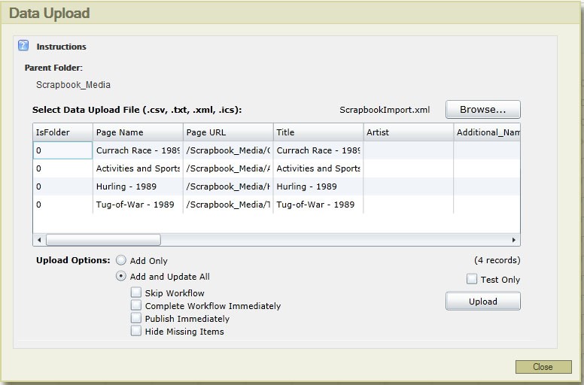Select Page Name cell 'Currach Race - 1989'
584x385 pixels.
[x=138, y=150]
